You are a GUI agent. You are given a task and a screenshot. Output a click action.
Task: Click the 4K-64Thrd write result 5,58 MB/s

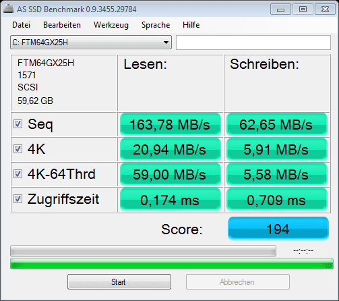(276, 174)
